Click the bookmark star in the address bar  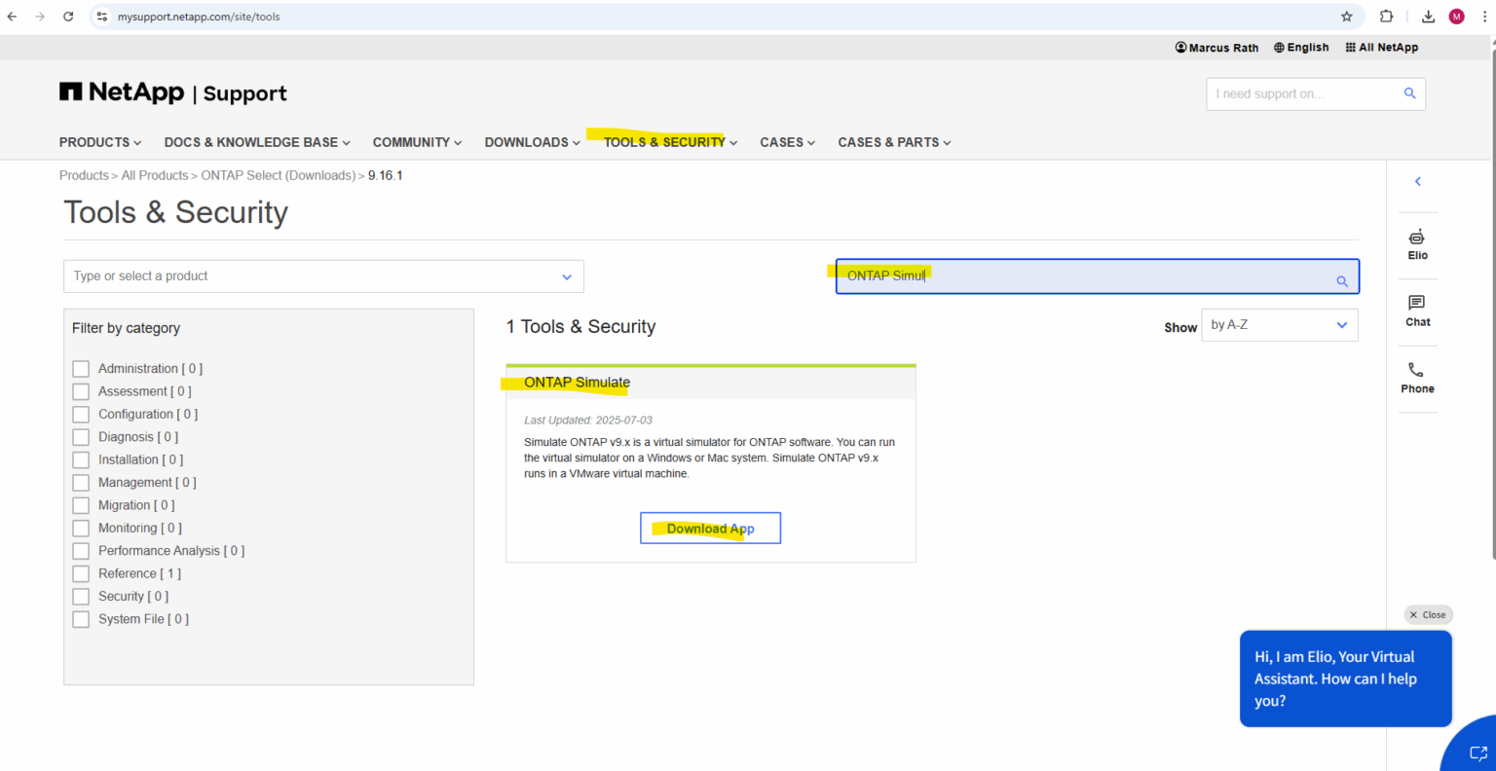(x=1346, y=16)
